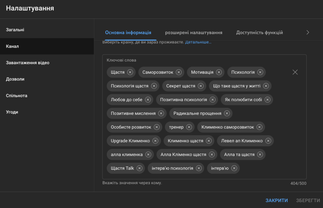
Task: Open 'Загальні' settings section
Action: pos(15,30)
